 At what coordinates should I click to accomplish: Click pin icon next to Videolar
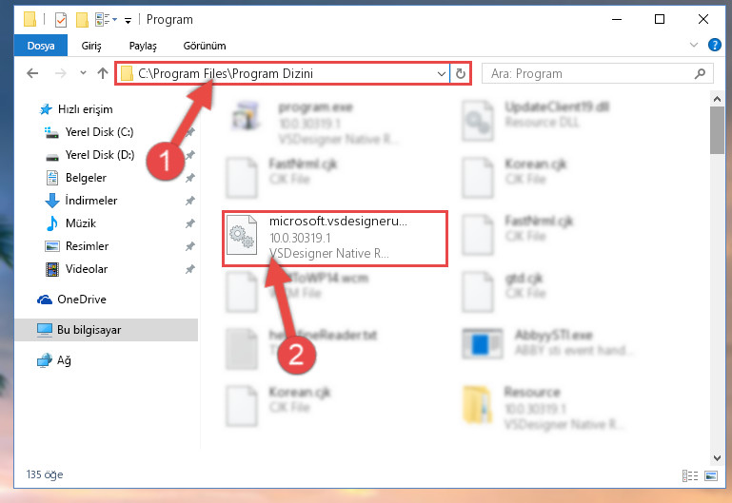pyautogui.click(x=189, y=269)
